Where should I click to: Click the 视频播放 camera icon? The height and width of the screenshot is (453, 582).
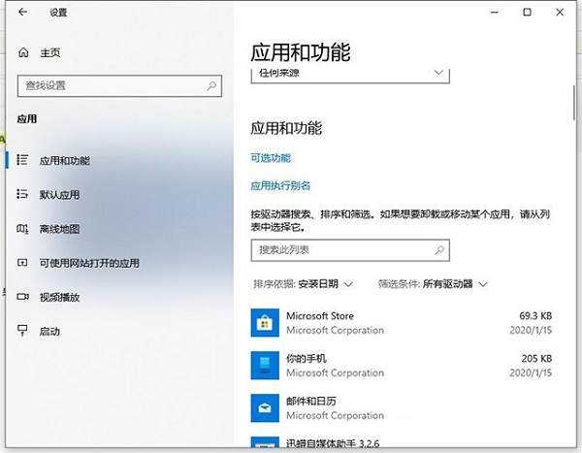(22, 297)
